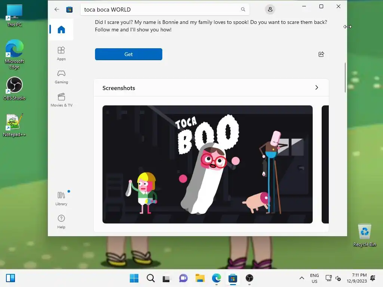The width and height of the screenshot is (383, 287).
Task: Open the clock and date panel
Action: point(356,278)
